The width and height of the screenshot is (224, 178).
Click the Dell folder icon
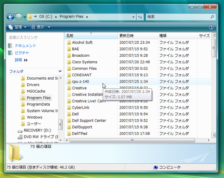(69, 114)
